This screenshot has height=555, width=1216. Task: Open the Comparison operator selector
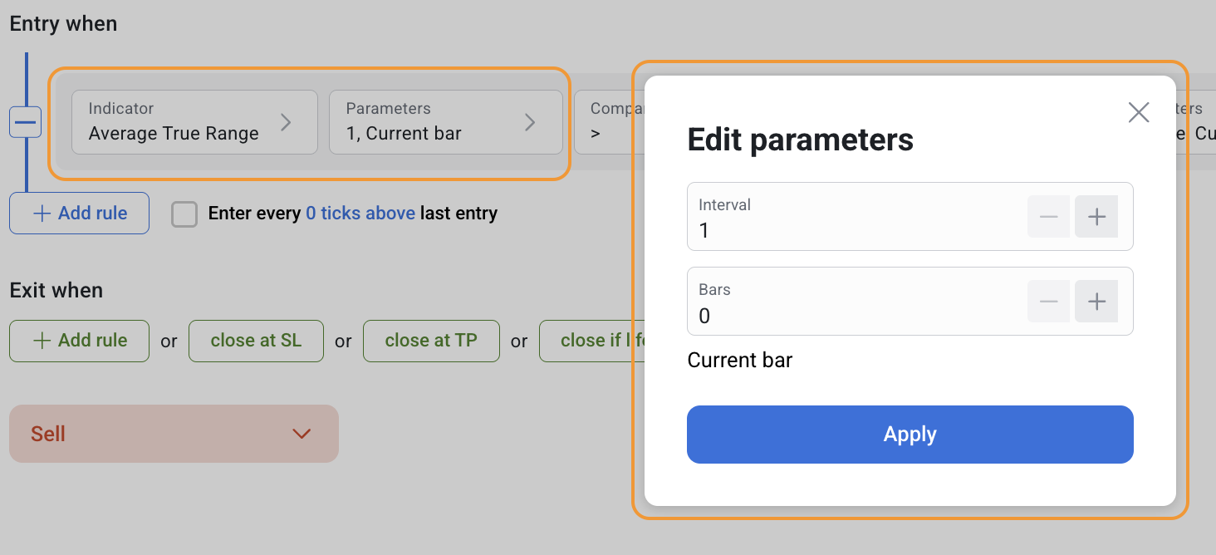point(609,122)
